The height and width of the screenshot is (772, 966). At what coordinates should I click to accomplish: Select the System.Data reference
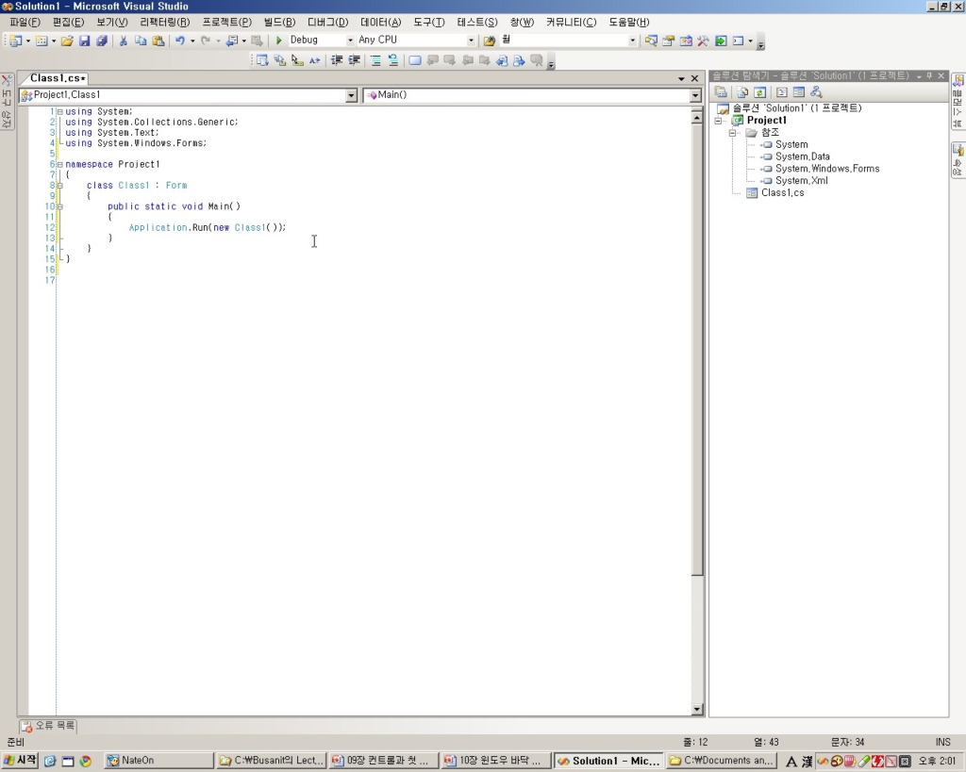(802, 156)
